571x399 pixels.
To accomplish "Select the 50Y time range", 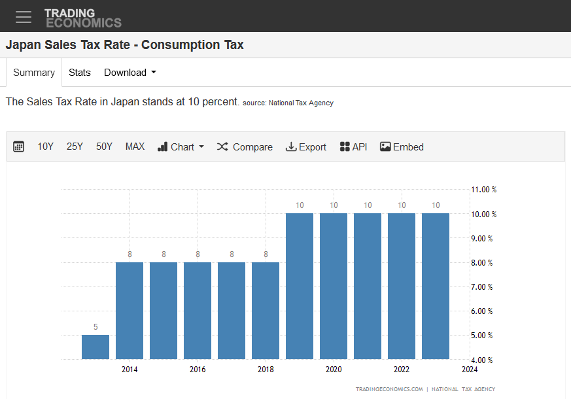I will 104,147.
